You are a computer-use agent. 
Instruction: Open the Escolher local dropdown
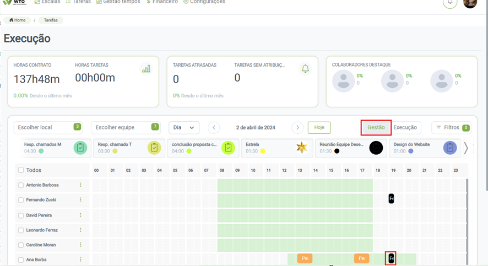pos(48,127)
